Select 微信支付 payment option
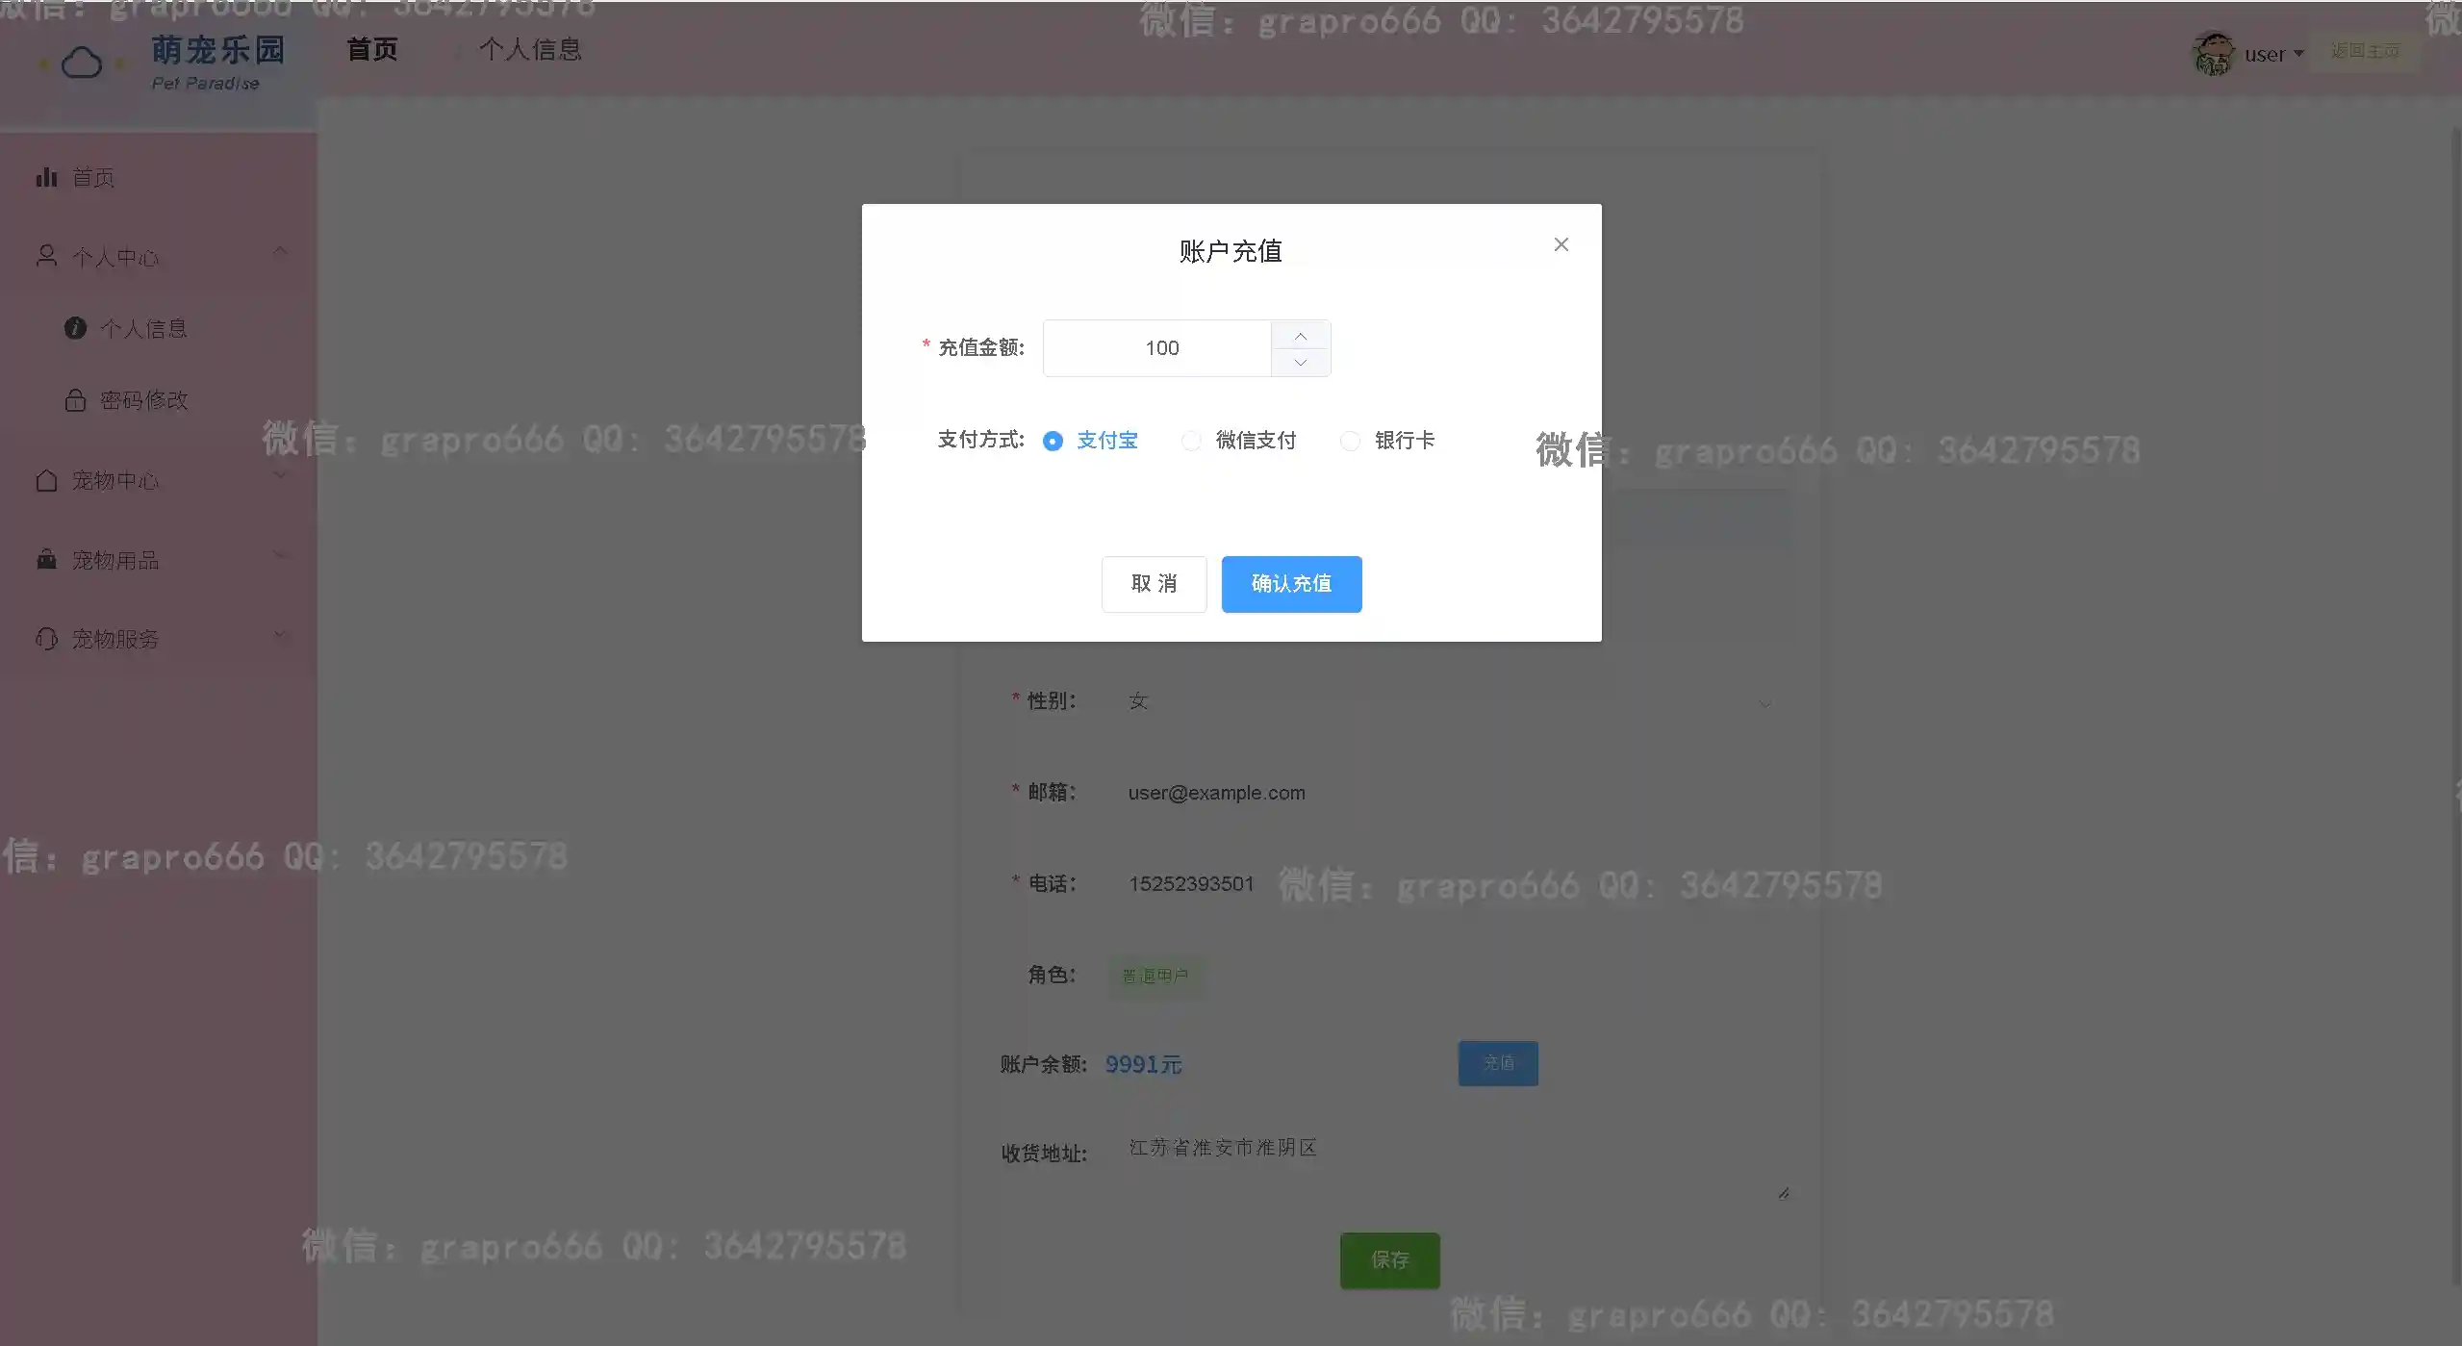This screenshot has height=1346, width=2462. [1191, 441]
